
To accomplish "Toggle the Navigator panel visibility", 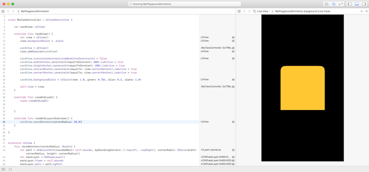I will coord(350,4).
